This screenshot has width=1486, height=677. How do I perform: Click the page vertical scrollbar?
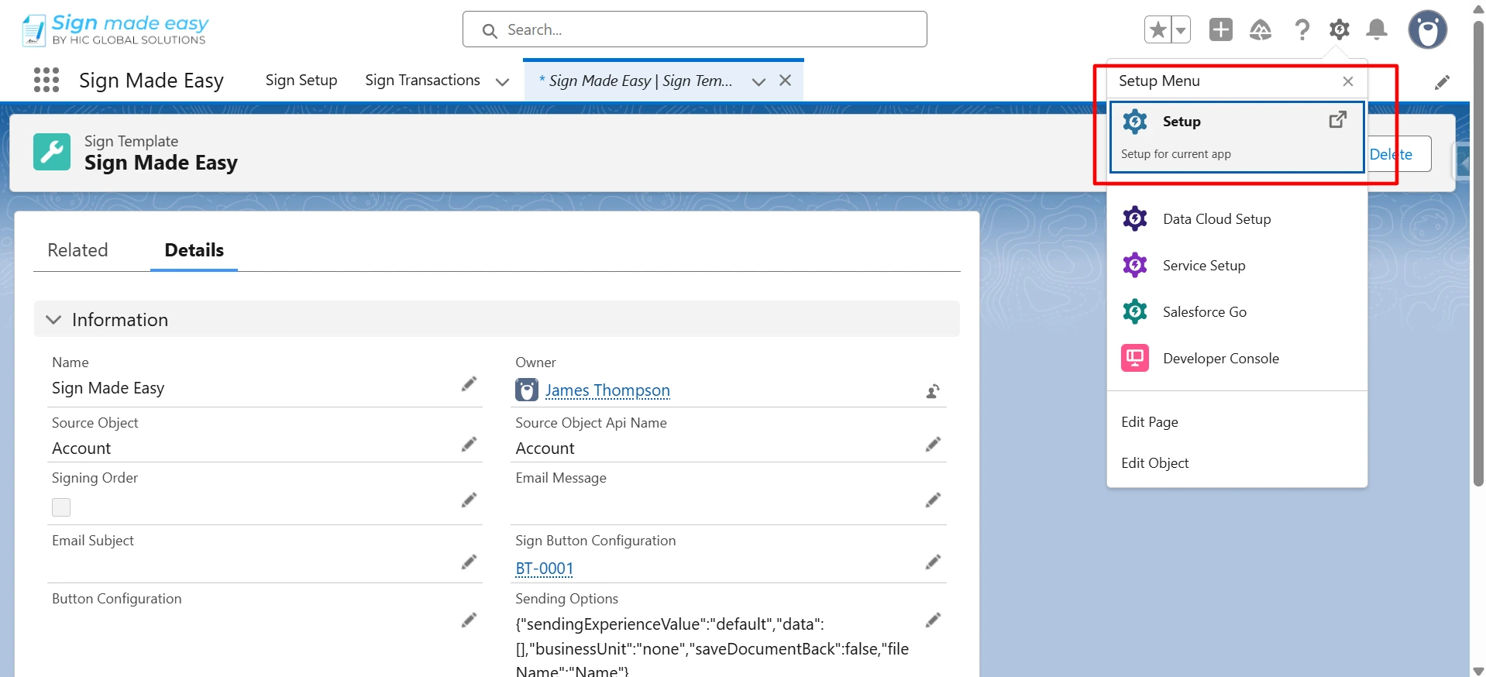click(1478, 256)
